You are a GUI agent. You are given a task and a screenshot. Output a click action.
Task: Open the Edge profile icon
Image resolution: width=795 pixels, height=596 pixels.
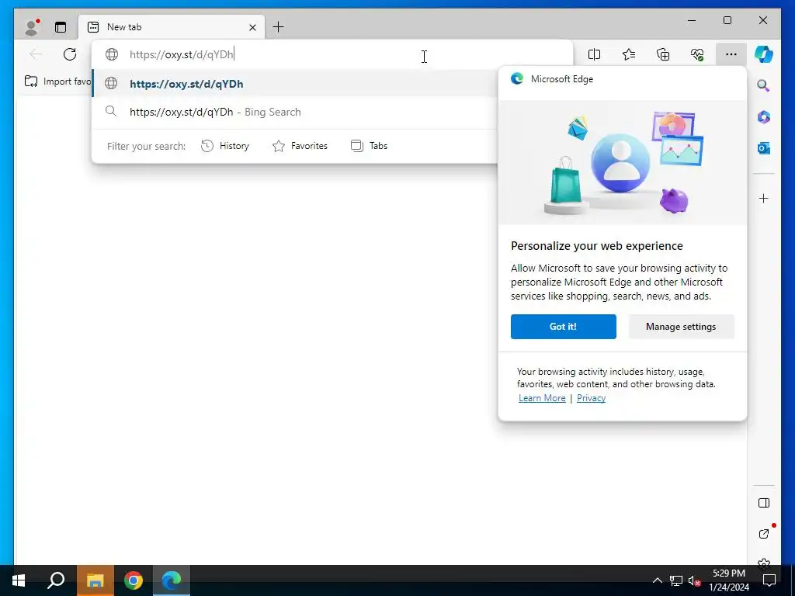pos(32,27)
